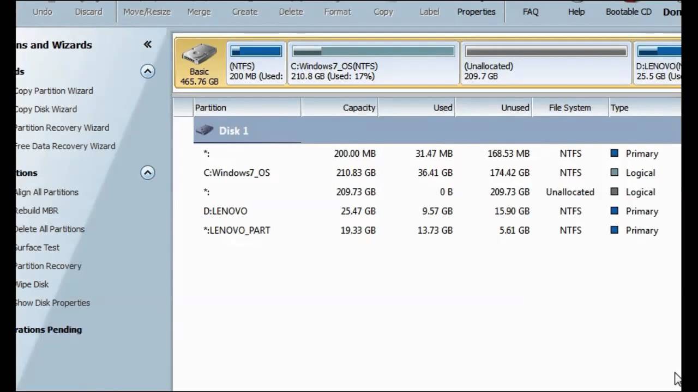Click the Rebuild MBR operation
The image size is (698, 392).
37,211
